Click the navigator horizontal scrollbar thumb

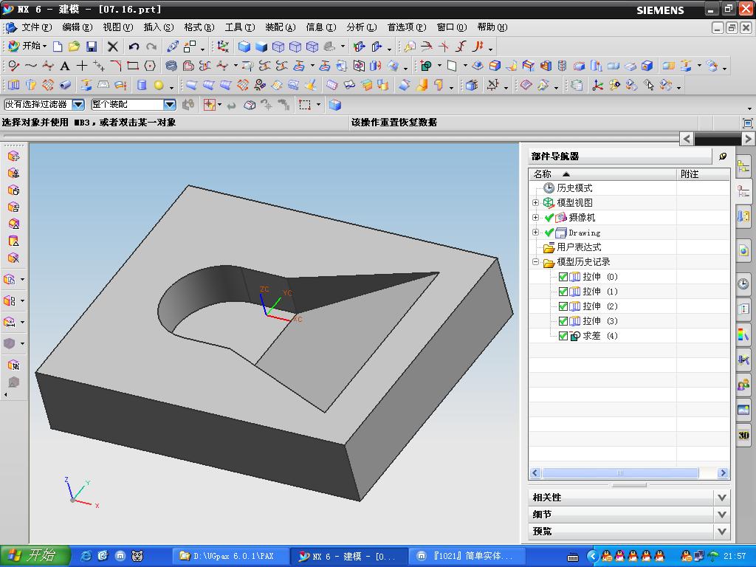point(620,473)
